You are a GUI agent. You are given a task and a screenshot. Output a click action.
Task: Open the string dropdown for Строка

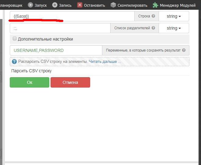click(174, 16)
